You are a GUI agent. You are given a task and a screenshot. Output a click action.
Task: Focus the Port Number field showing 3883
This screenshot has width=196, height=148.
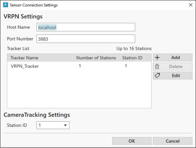(x=86, y=39)
